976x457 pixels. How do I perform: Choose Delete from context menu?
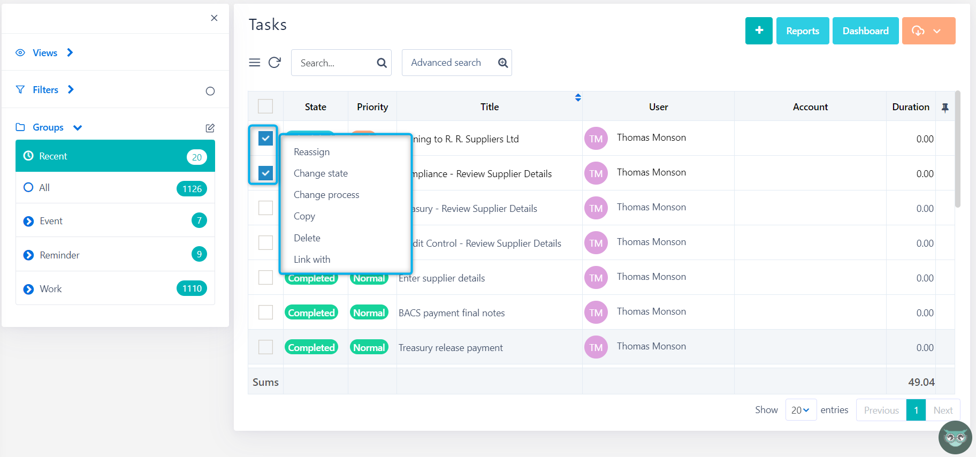pos(307,238)
